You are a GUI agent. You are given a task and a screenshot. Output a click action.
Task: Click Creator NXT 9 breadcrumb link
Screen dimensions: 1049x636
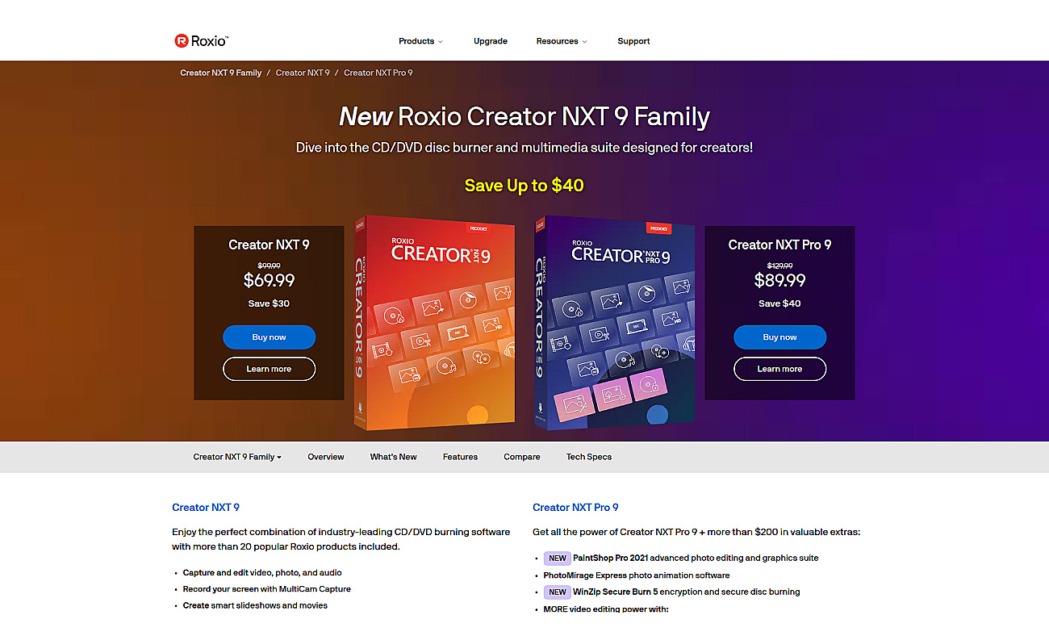tap(303, 73)
